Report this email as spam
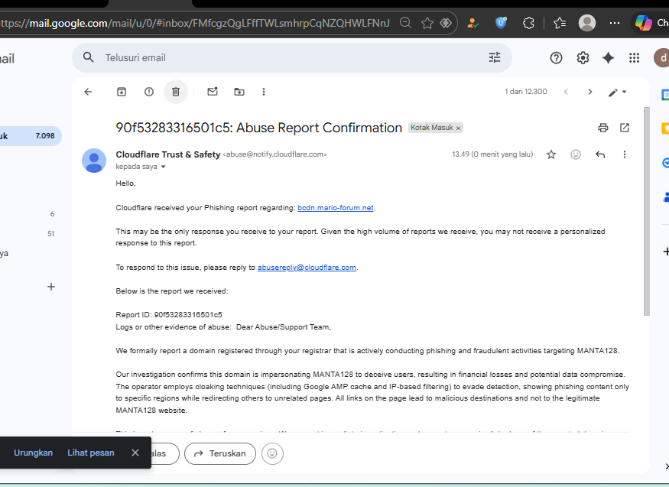Viewport: 669px width, 487px height. (x=149, y=92)
